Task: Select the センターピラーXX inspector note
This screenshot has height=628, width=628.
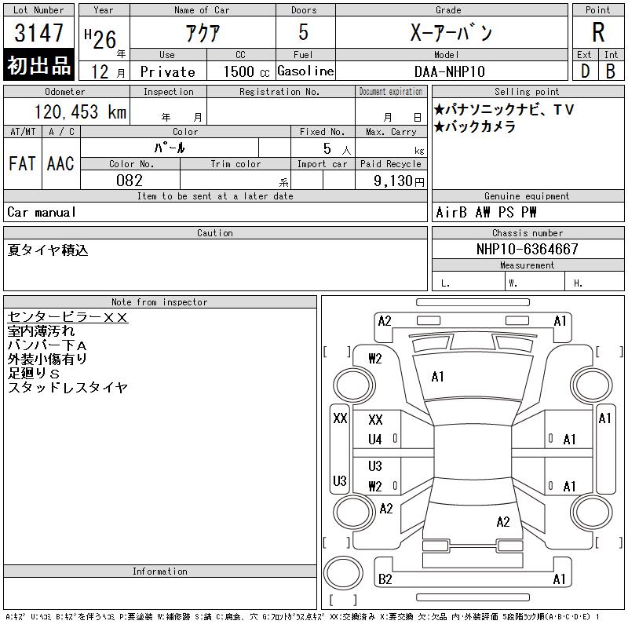Action: [68, 317]
